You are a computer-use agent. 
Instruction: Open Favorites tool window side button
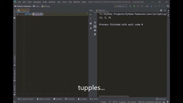[x=15, y=90]
